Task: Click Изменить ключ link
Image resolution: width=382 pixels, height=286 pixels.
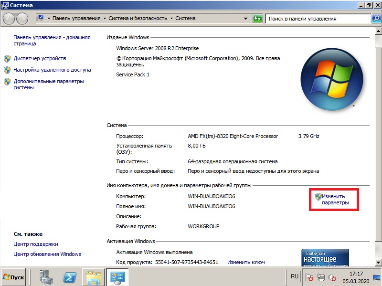Action: (x=246, y=263)
